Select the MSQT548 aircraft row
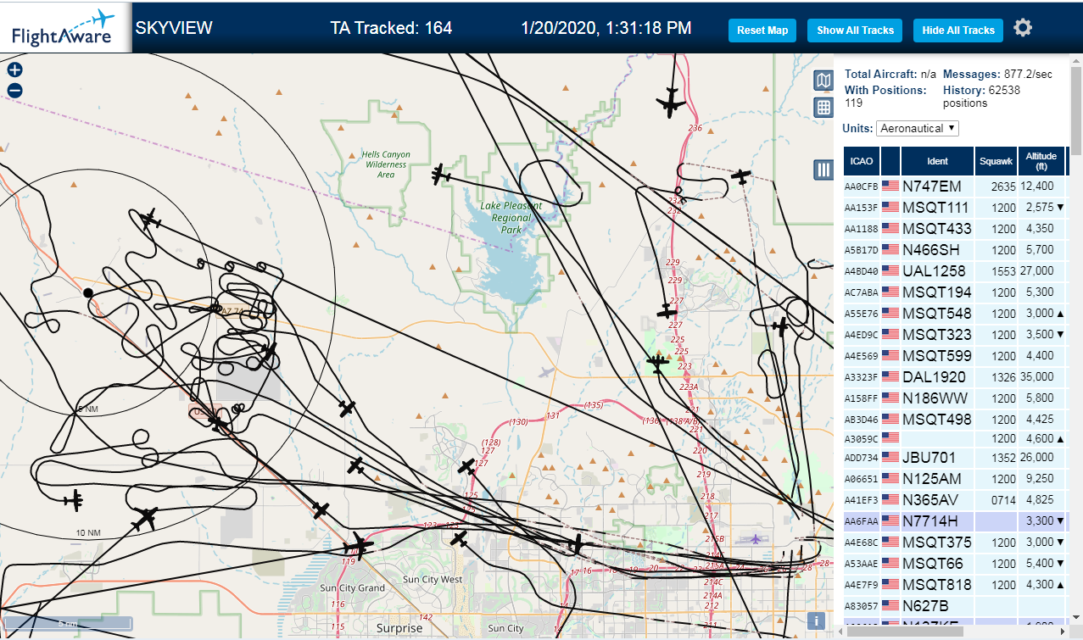Image resolution: width=1083 pixels, height=640 pixels. [x=957, y=313]
